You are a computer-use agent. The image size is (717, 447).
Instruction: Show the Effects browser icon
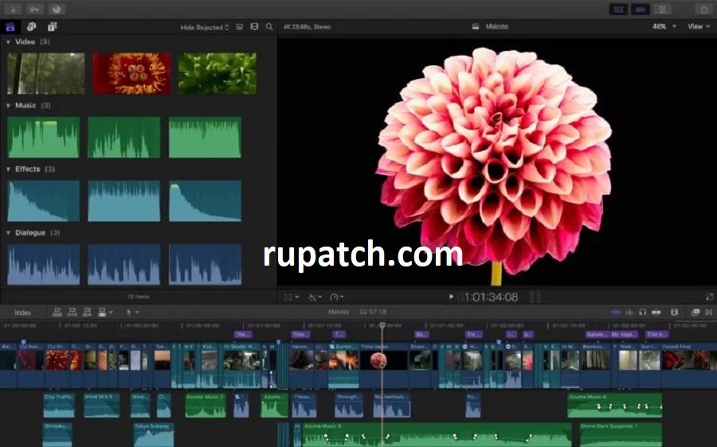[x=695, y=313]
